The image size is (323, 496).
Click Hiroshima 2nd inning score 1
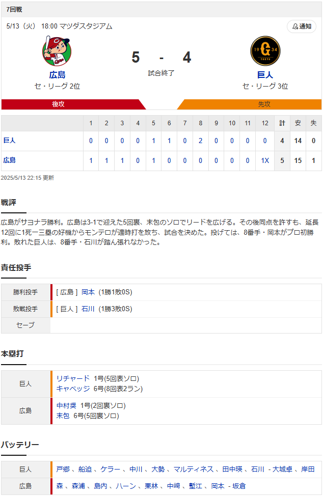click(x=106, y=161)
